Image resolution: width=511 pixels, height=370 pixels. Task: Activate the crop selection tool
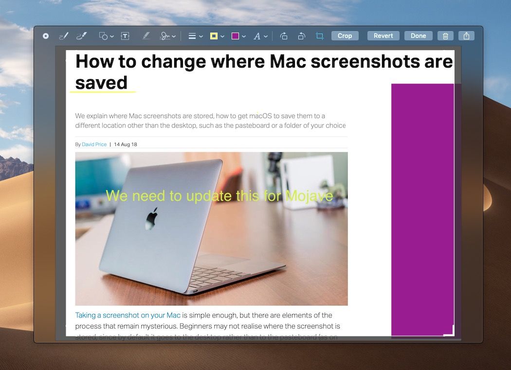point(319,35)
